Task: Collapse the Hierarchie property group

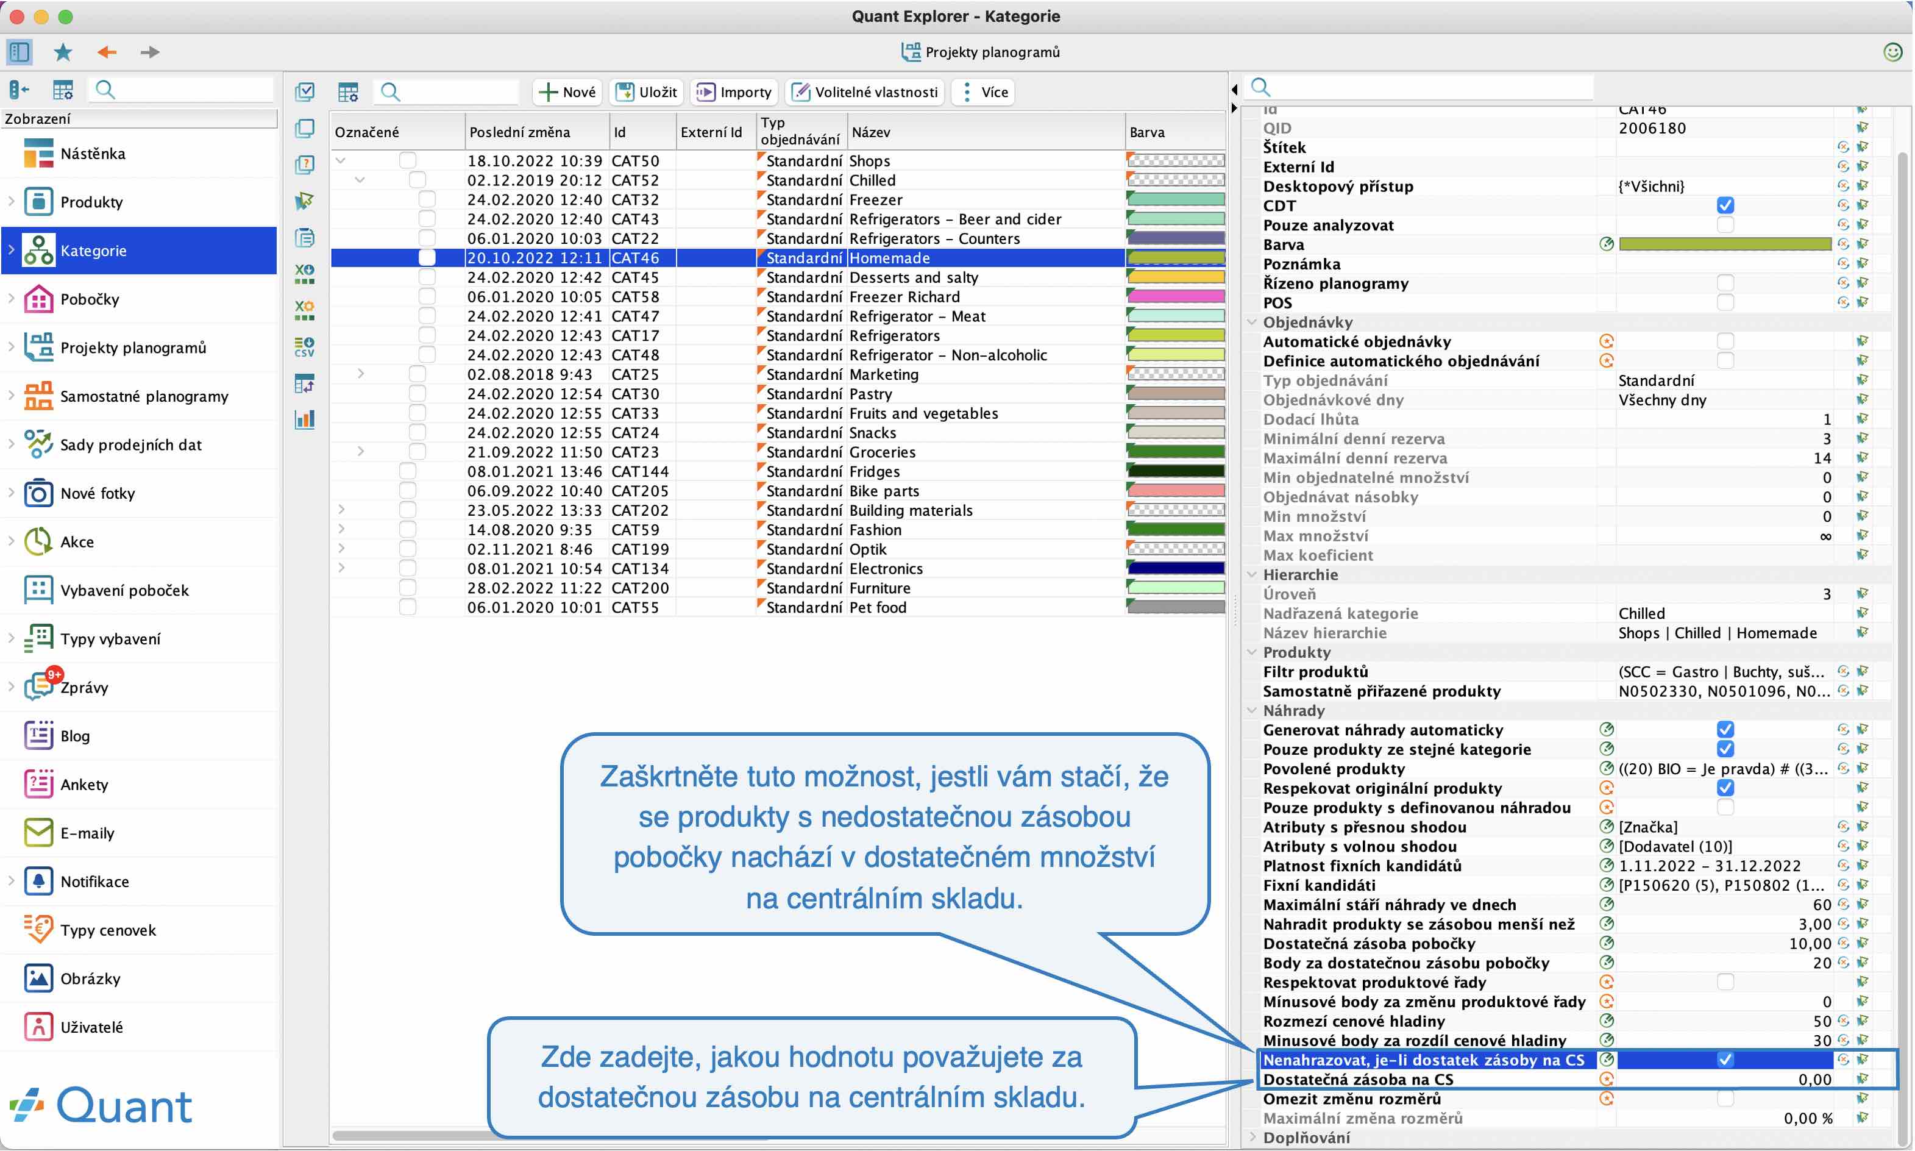Action: click(x=1251, y=575)
